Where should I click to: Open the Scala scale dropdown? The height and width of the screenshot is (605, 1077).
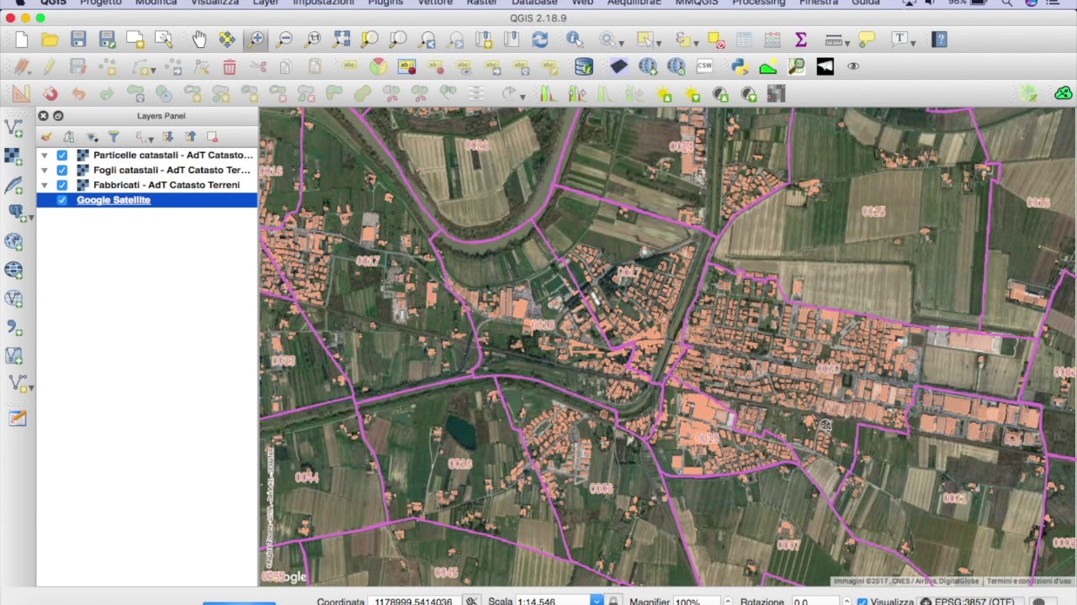click(597, 602)
